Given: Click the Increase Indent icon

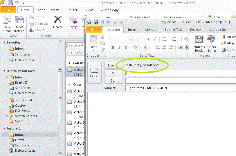Looking at the screenshot, I should [x=187, y=47].
